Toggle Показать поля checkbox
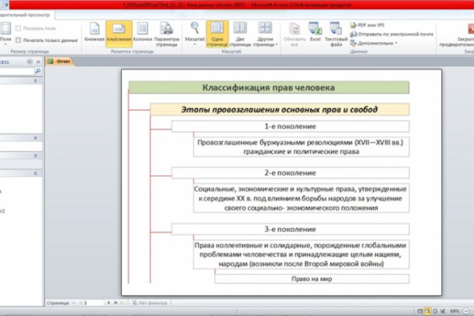This screenshot has height=316, width=474. (18, 28)
